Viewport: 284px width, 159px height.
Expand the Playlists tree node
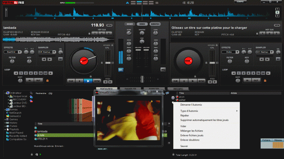point(5,129)
